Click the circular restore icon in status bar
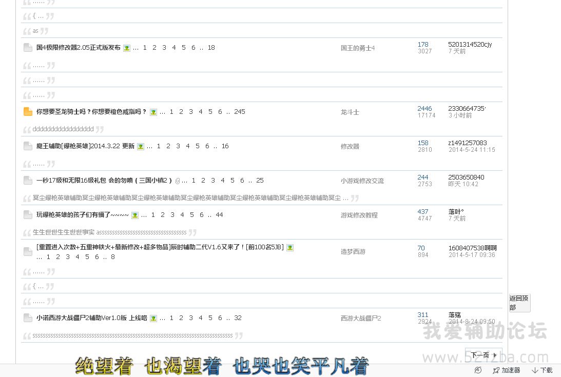The width and height of the screenshot is (561, 377). pyautogui.click(x=478, y=370)
